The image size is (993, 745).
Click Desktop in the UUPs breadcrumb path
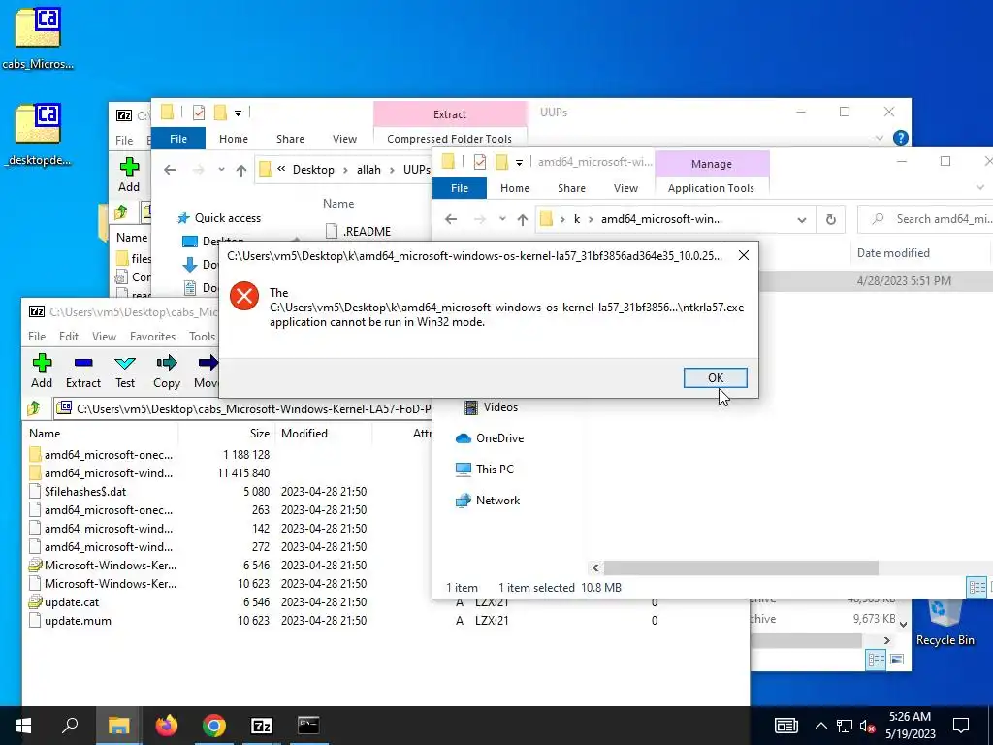pos(313,170)
